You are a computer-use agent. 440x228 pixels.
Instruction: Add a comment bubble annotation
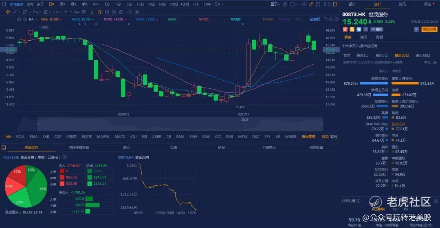[84, 12]
